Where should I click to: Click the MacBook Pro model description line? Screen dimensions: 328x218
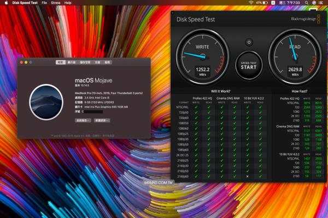109,93
